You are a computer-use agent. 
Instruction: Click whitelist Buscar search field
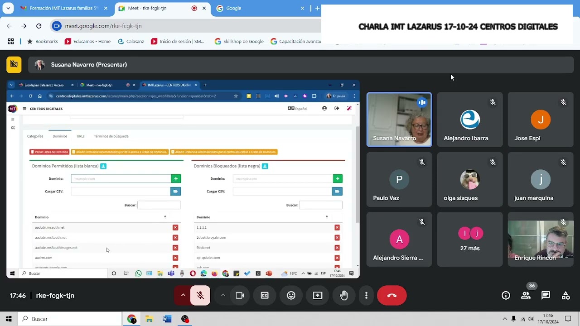coord(159,205)
